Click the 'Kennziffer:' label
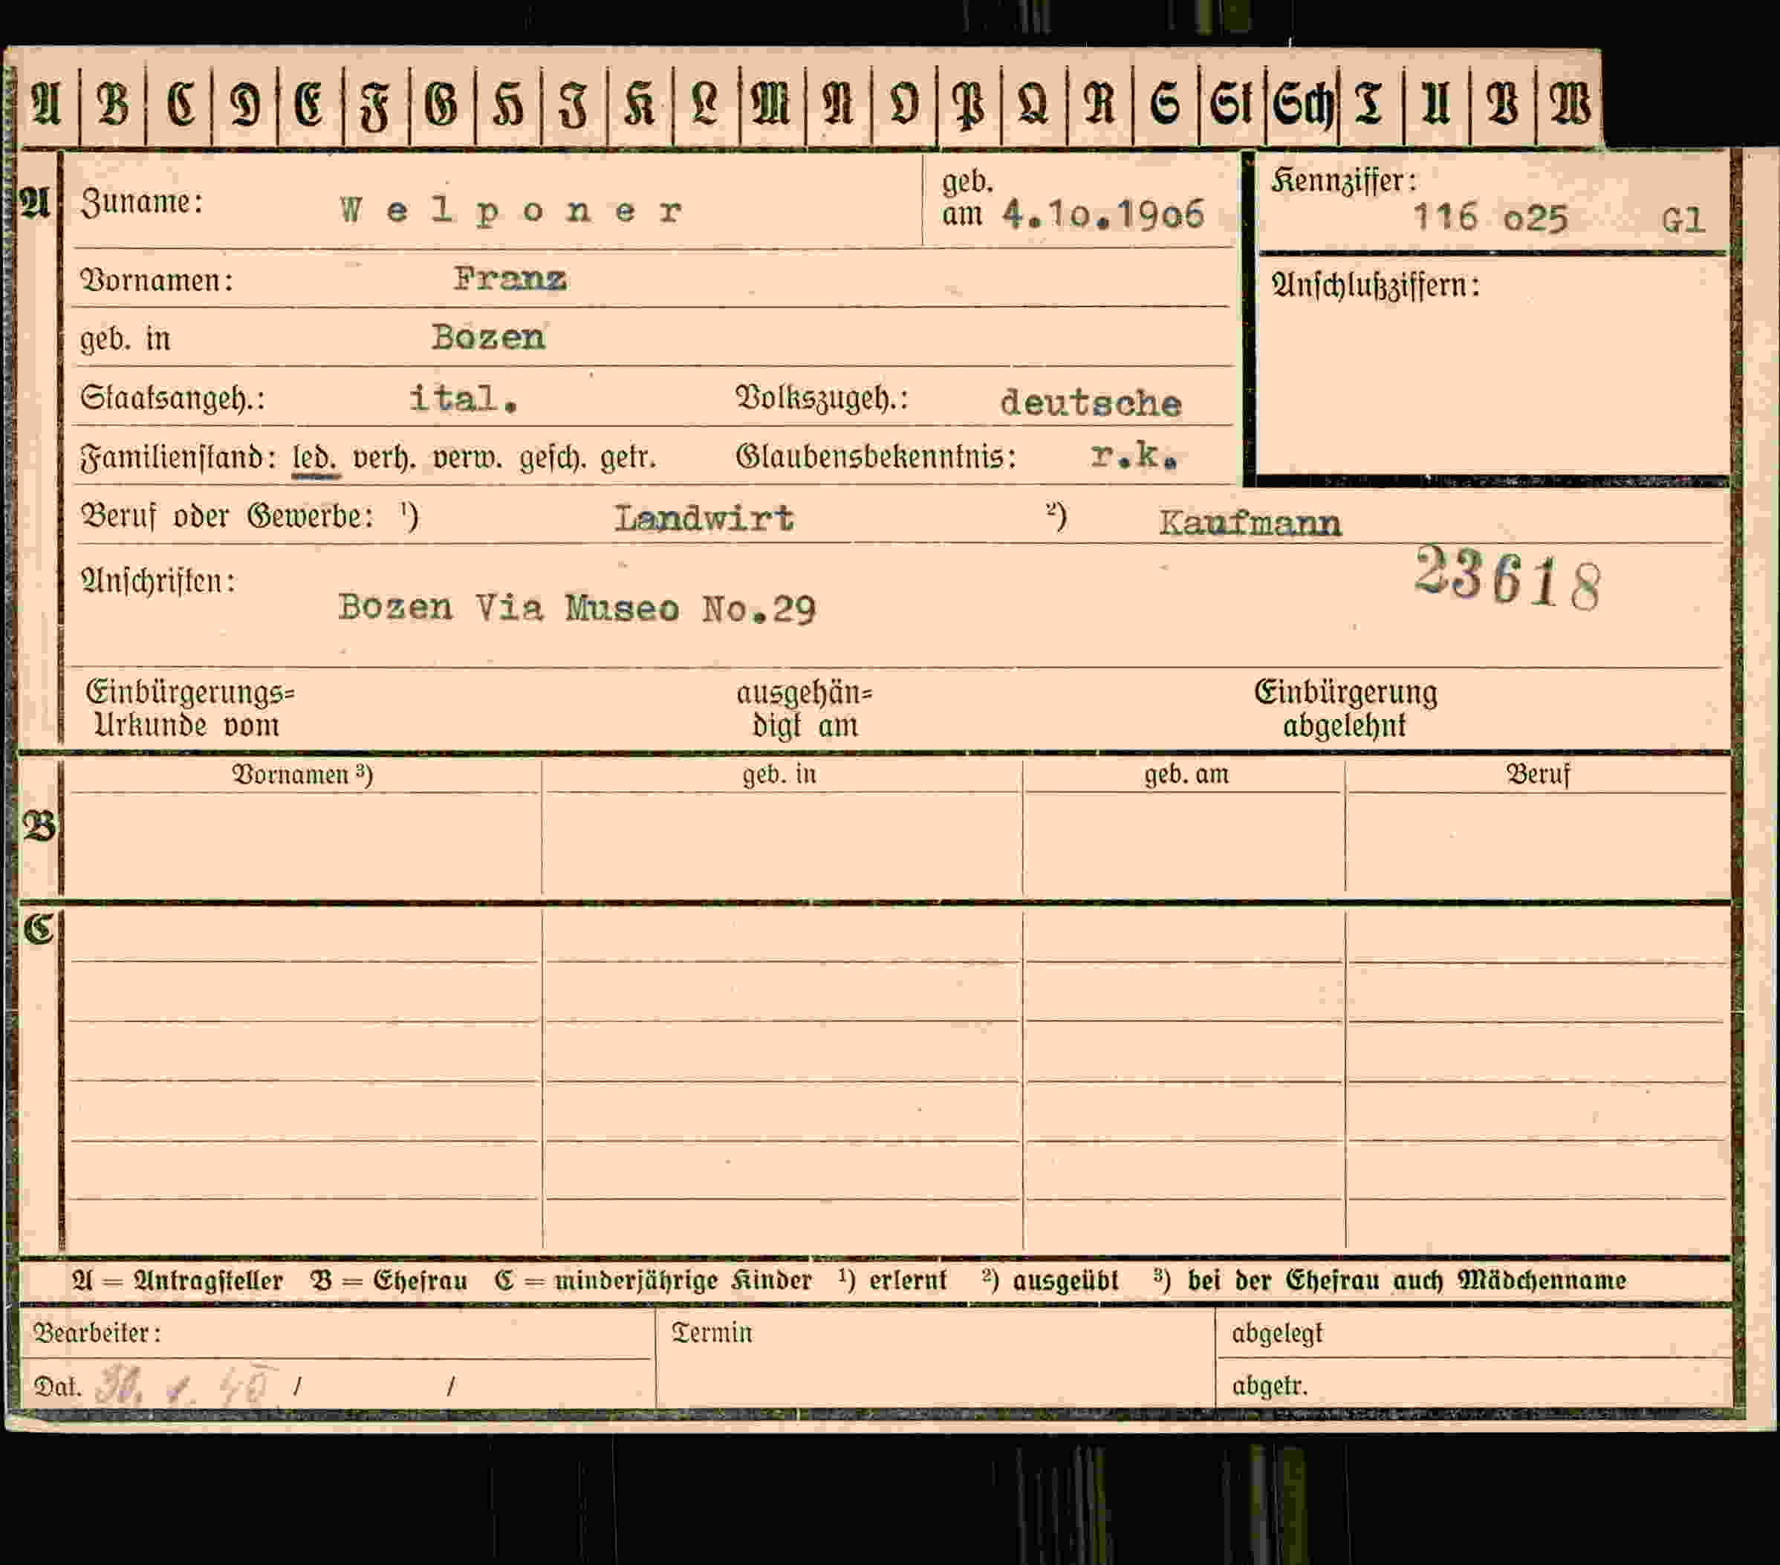This screenshot has height=1565, width=1780. [1344, 181]
